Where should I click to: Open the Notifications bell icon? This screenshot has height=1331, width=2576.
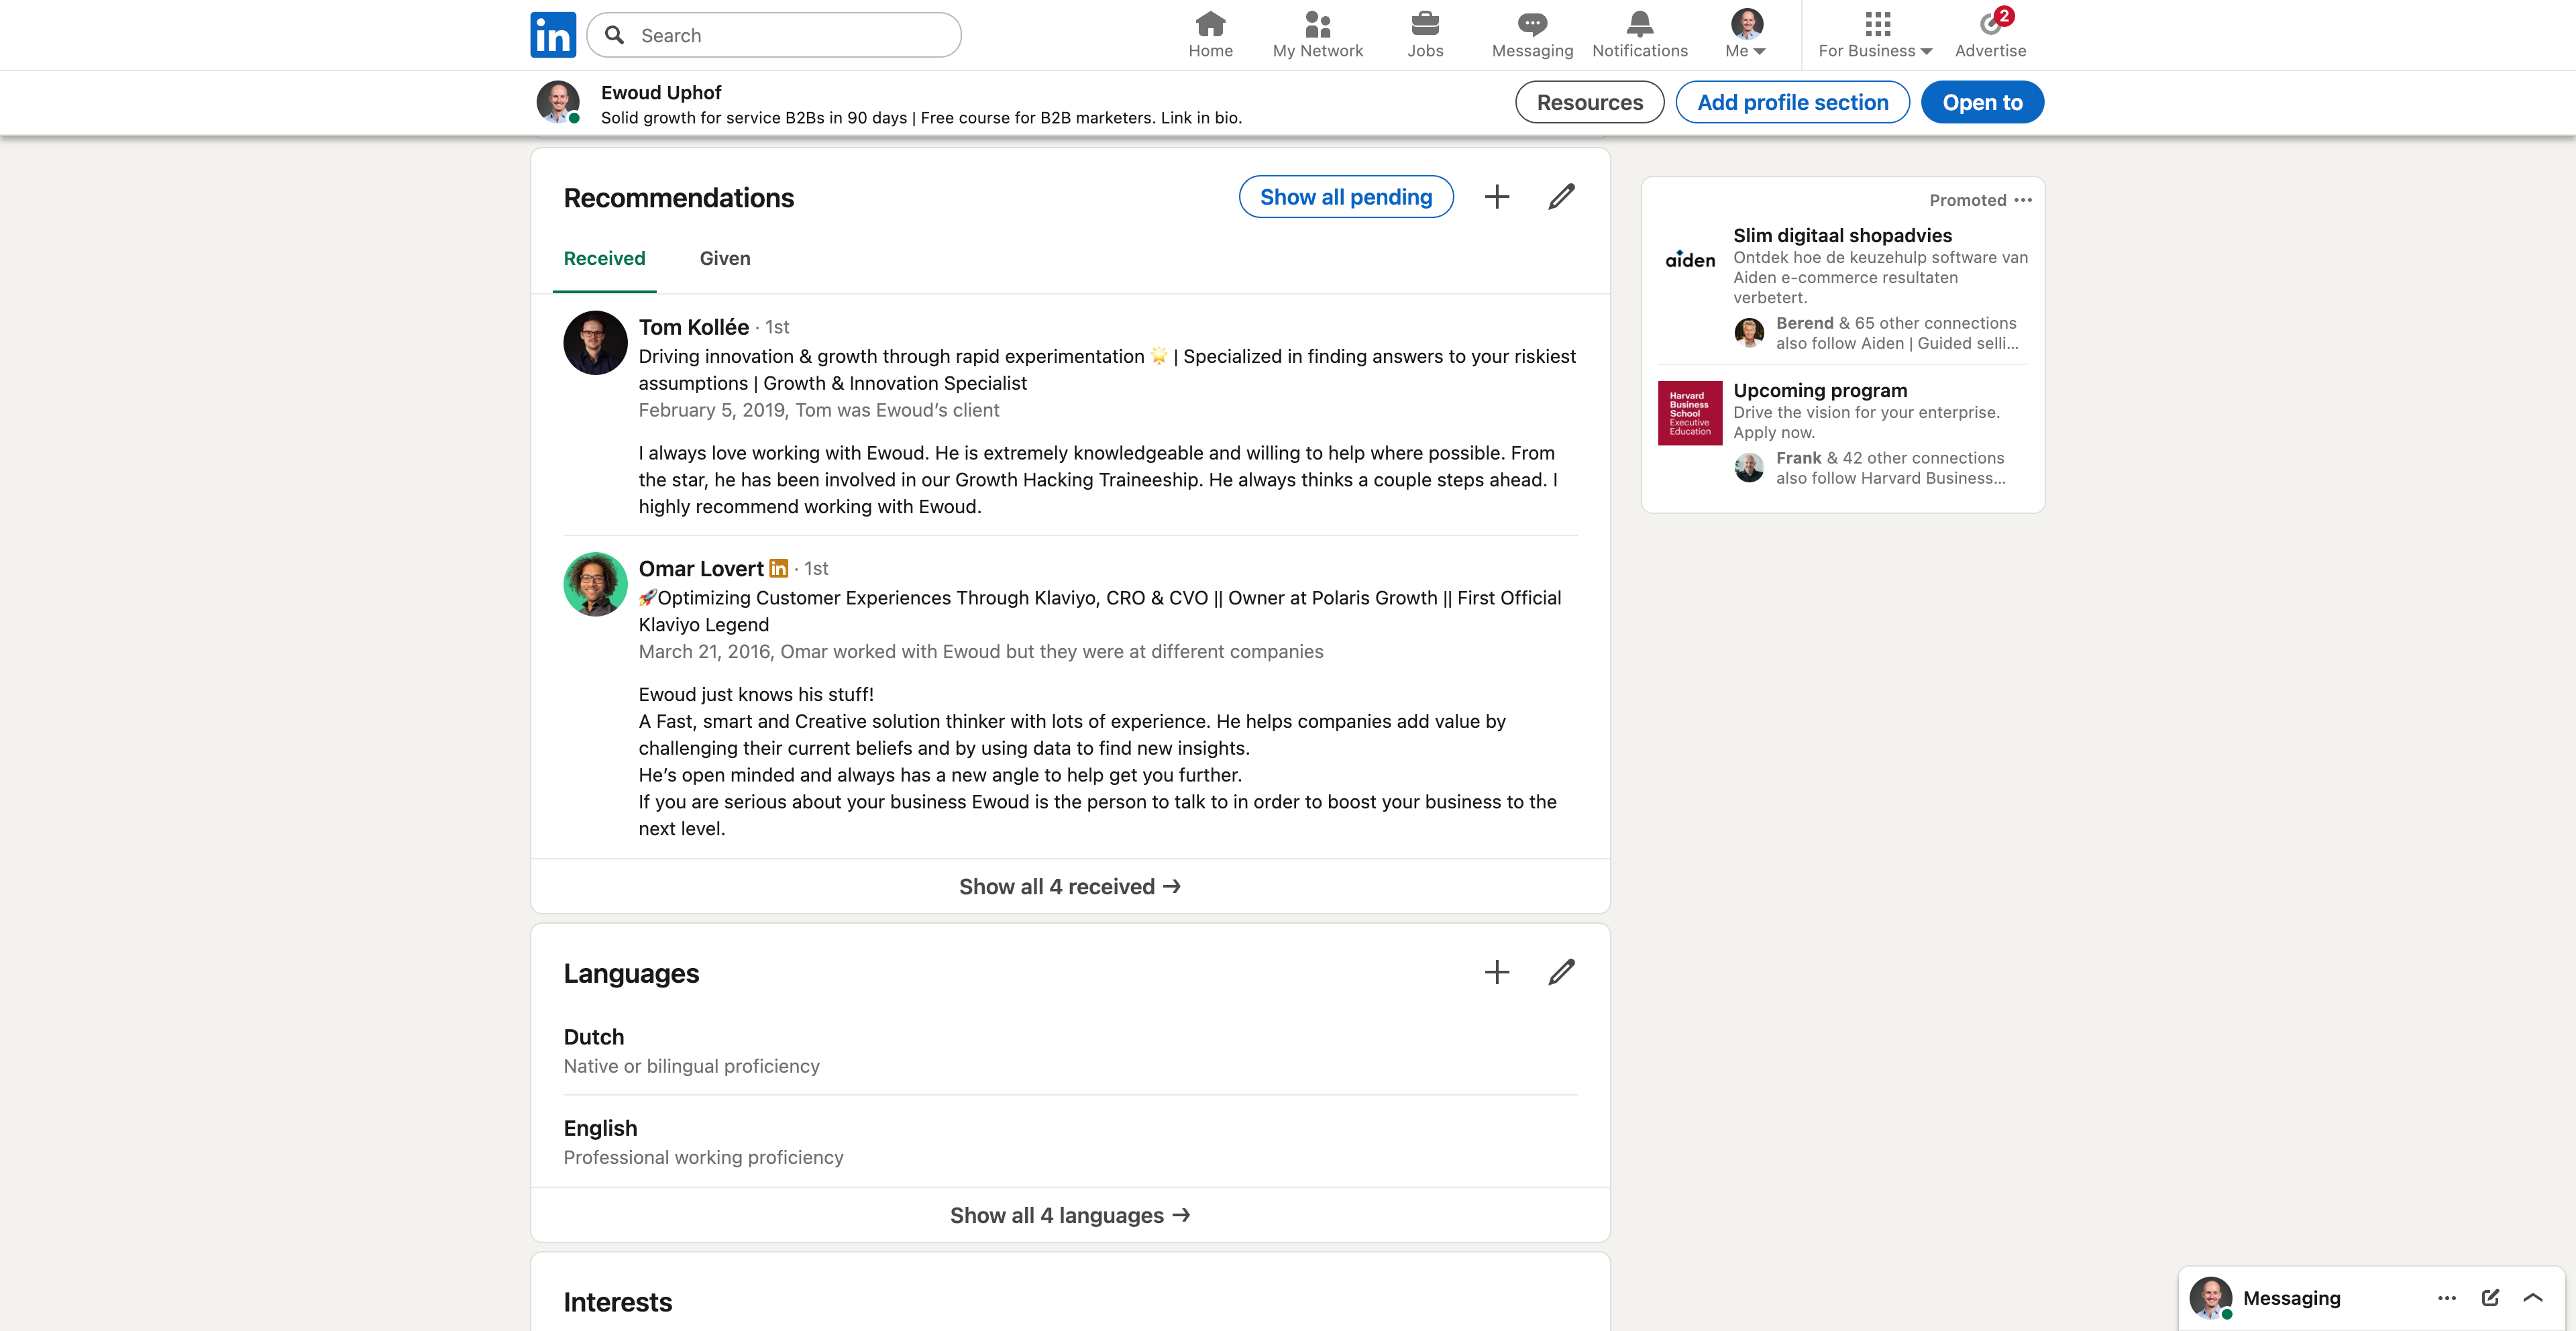click(1639, 24)
